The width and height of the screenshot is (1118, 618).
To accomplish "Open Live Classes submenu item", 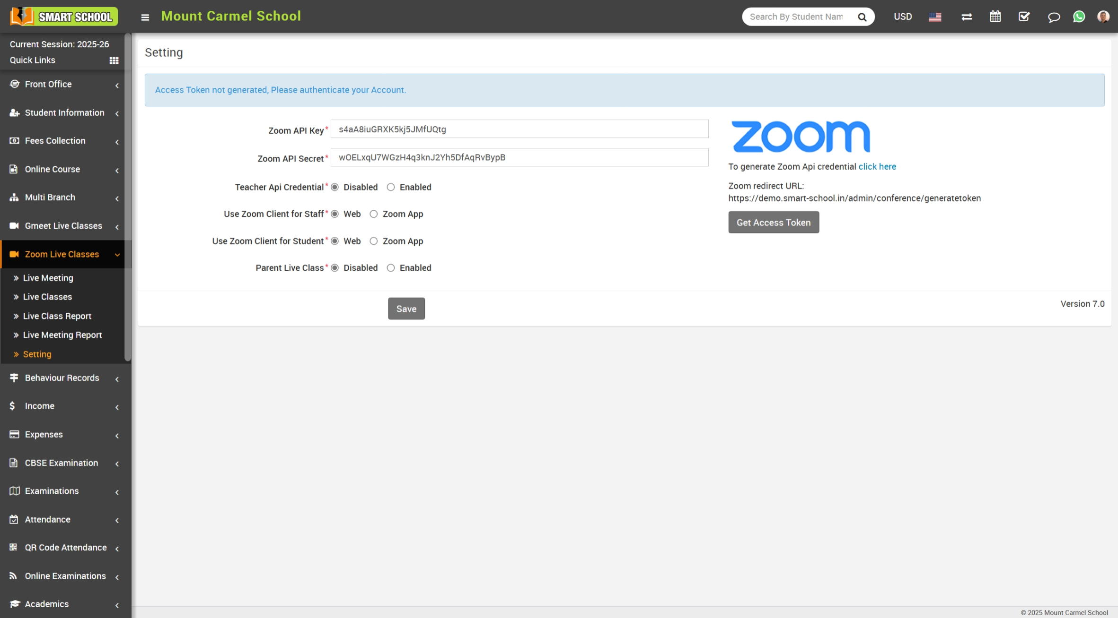I will click(47, 297).
